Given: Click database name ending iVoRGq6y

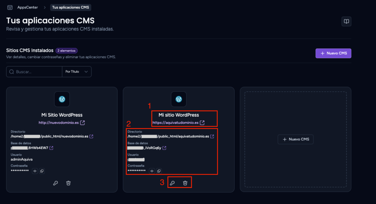Looking at the screenshot, I should pos(144,148).
